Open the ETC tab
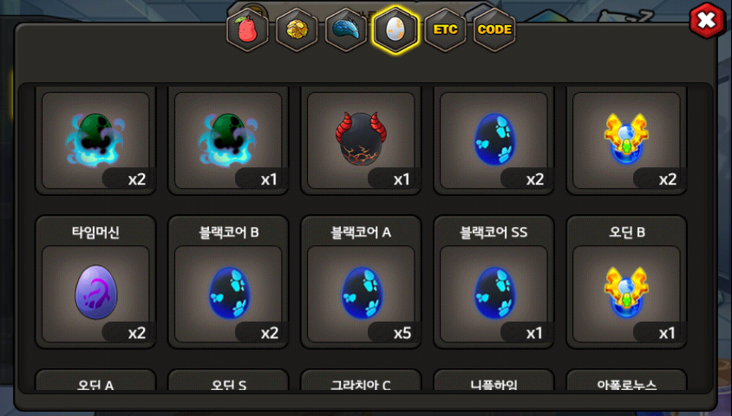This screenshot has width=732, height=416. pyautogui.click(x=445, y=29)
